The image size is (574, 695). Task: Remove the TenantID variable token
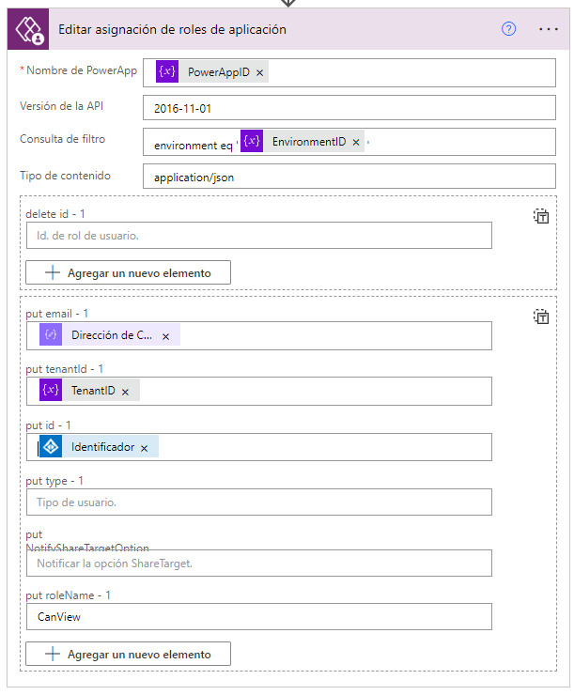coord(126,393)
